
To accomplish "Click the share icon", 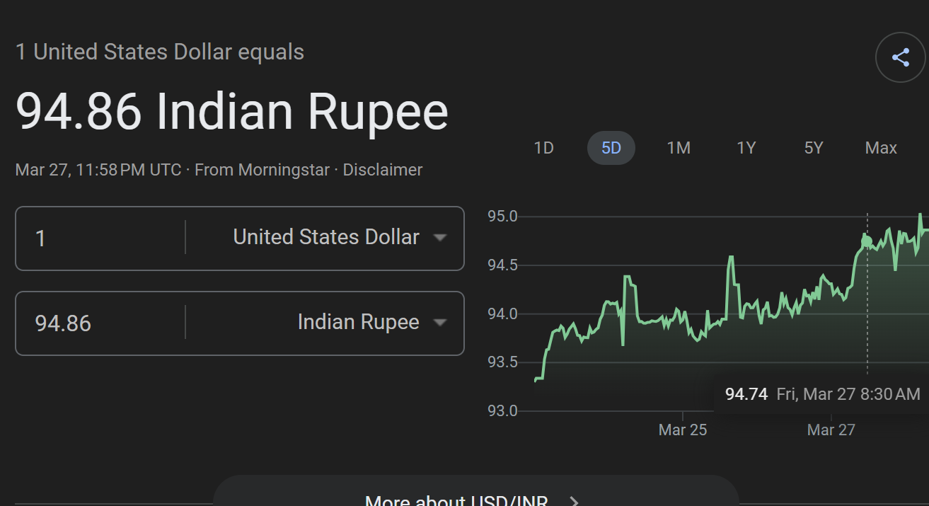I will click(900, 57).
